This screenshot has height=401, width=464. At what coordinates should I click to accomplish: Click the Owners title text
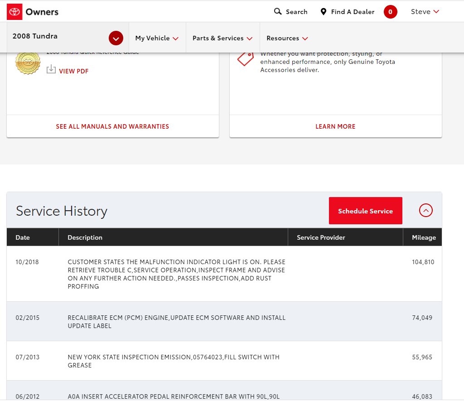(x=42, y=12)
